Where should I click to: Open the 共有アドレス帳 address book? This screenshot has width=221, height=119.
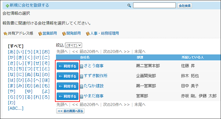(x=20, y=33)
